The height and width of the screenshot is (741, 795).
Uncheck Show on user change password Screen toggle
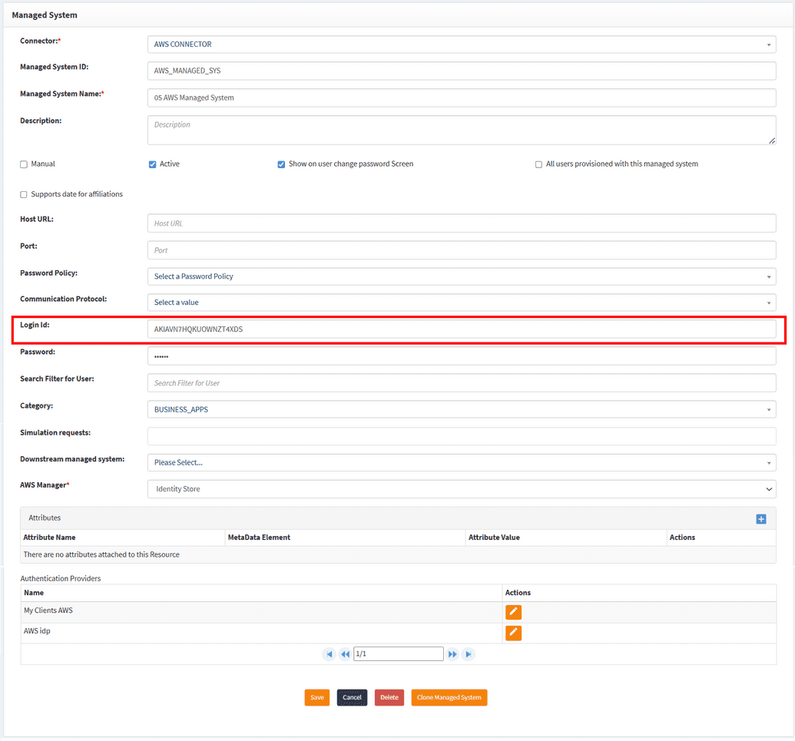pos(281,164)
